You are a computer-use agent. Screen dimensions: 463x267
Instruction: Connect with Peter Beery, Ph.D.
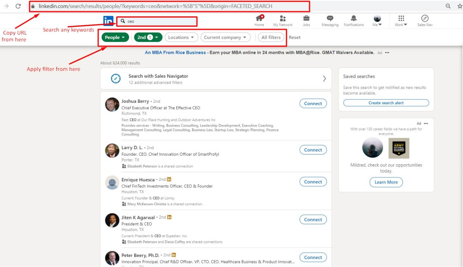(313, 258)
